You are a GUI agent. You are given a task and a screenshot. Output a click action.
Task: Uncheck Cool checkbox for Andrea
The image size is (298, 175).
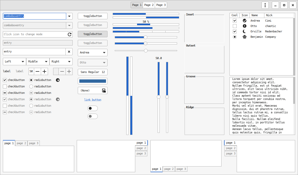coord(235,21)
